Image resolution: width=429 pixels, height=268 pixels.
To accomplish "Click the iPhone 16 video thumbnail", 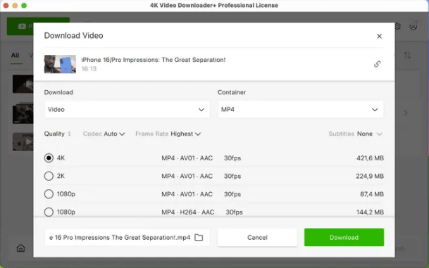I will pos(60,64).
